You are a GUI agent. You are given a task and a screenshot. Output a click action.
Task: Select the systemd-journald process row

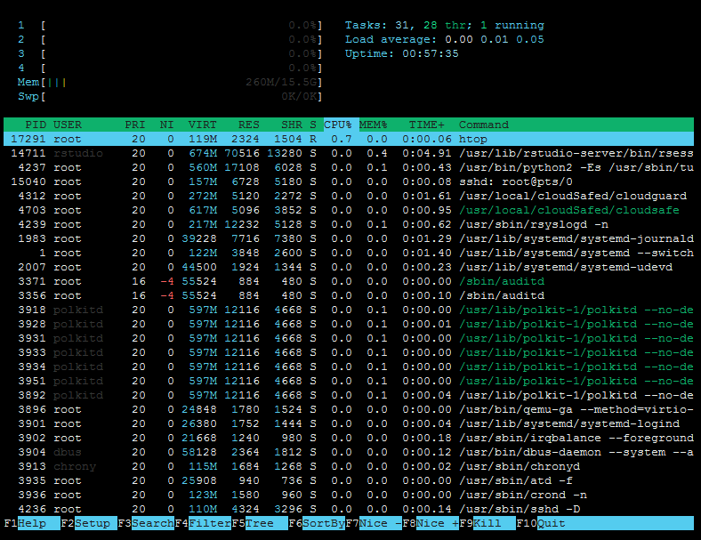[x=349, y=238]
